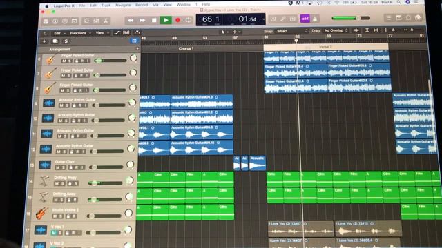Record-enable track 6 with R button
The width and height of the screenshot is (442, 248).
pos(83,61)
